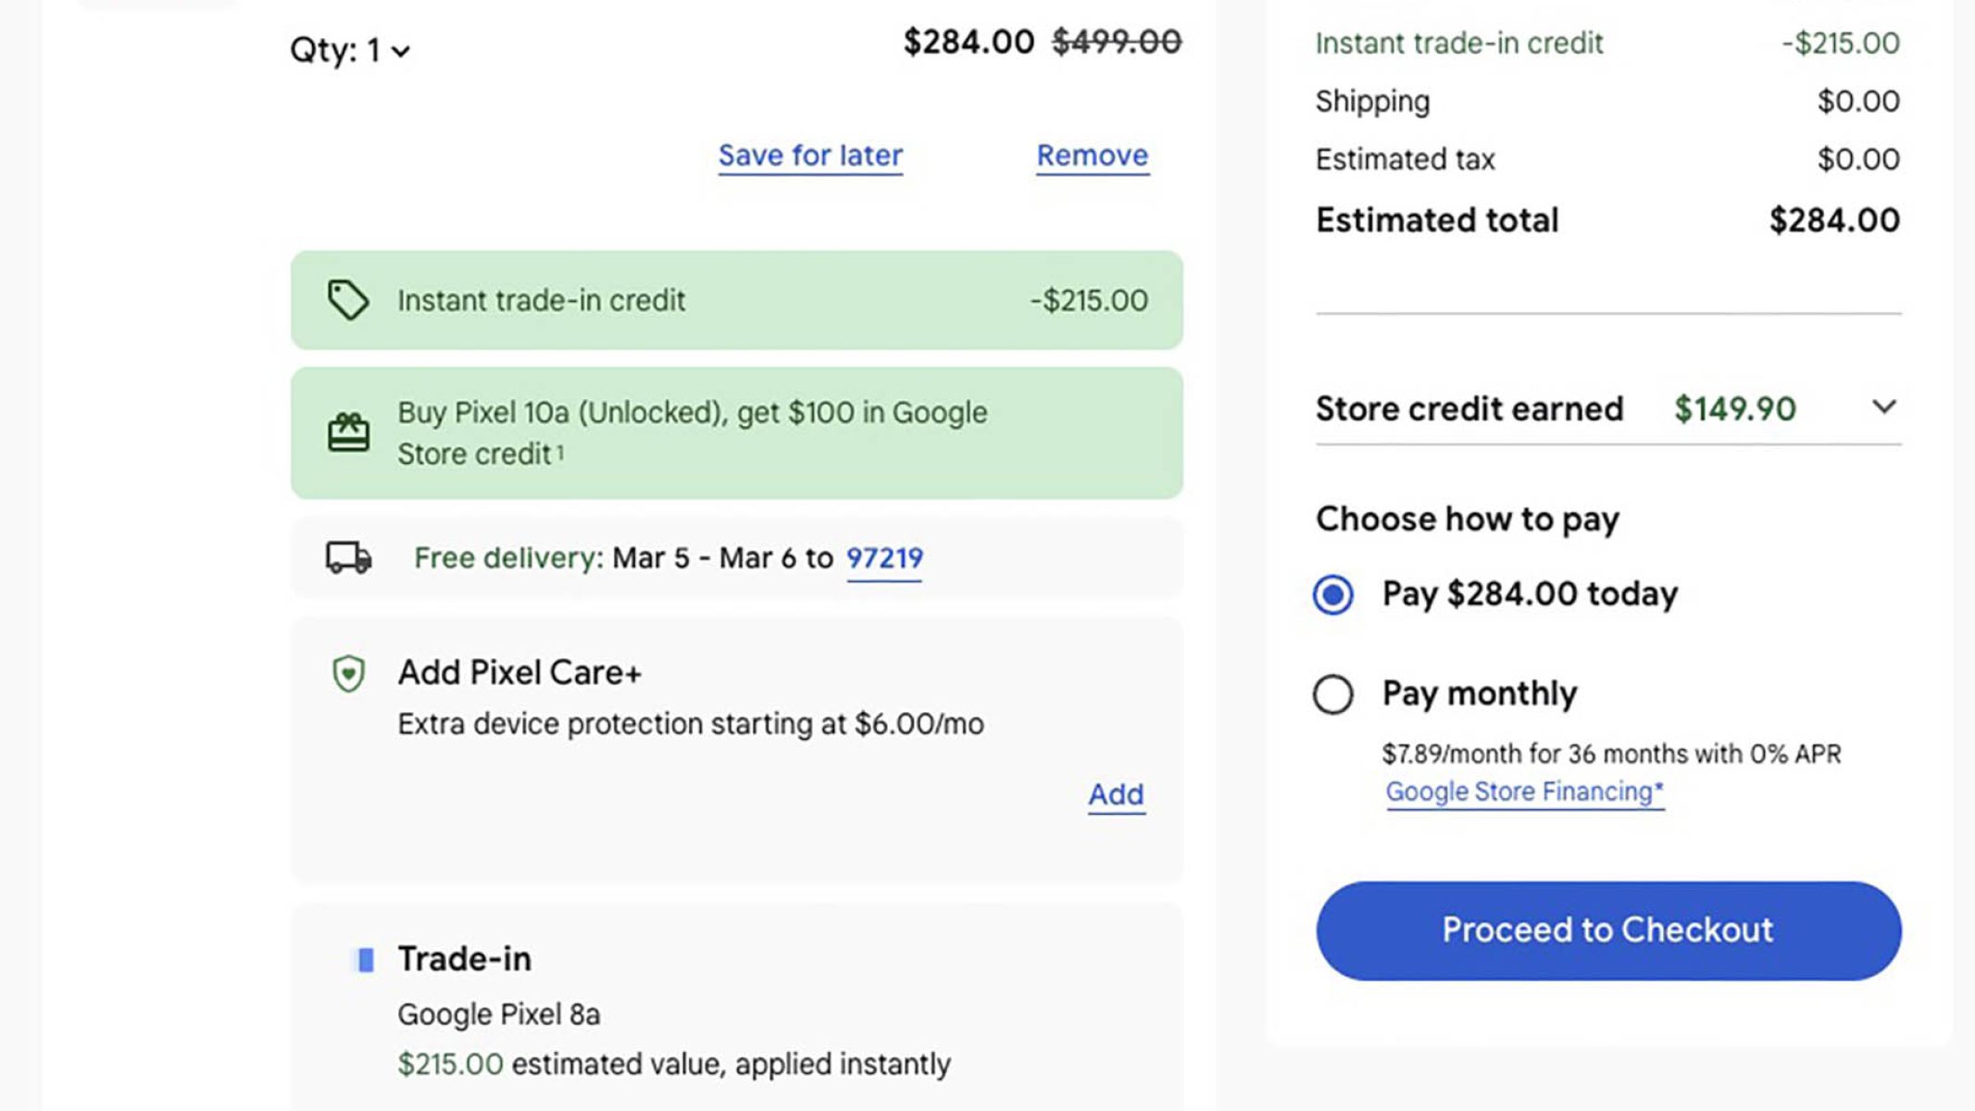Click the Trade-in section heading
The image size is (1975, 1111).
[x=464, y=959]
